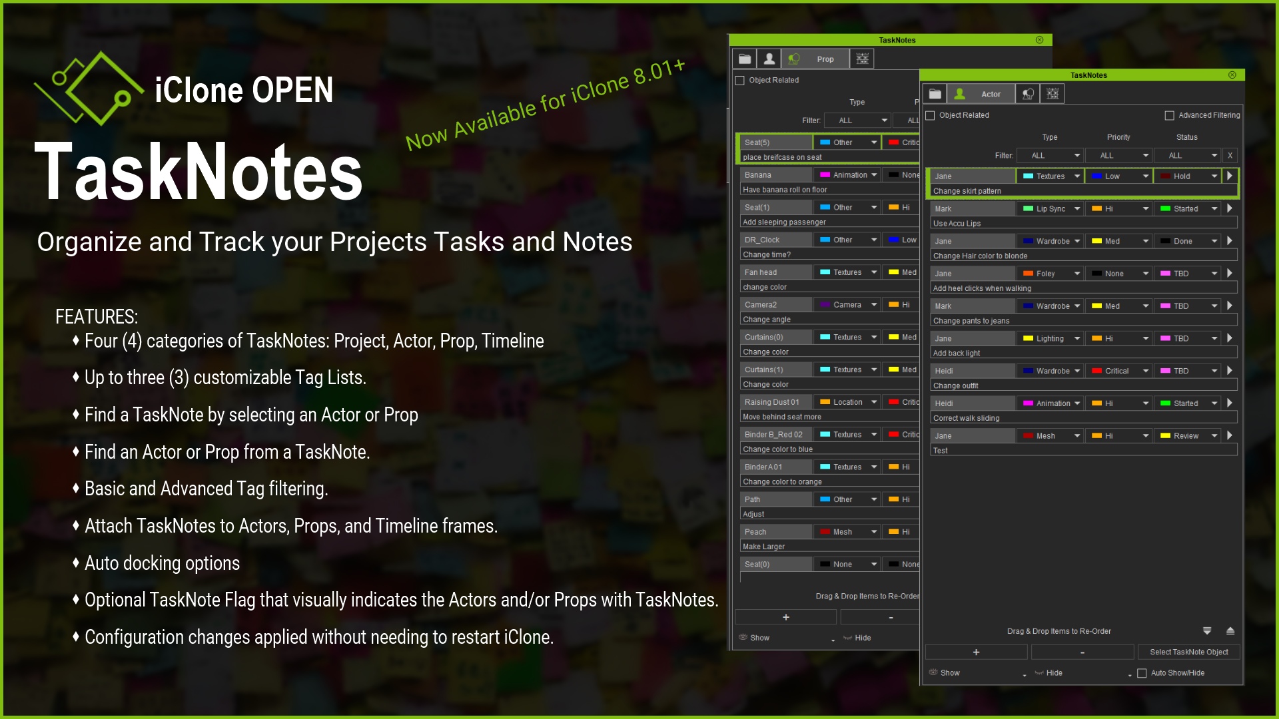Click arrow icon on Correct walk sliding note
This screenshot has width=1279, height=719.
tap(1230, 403)
